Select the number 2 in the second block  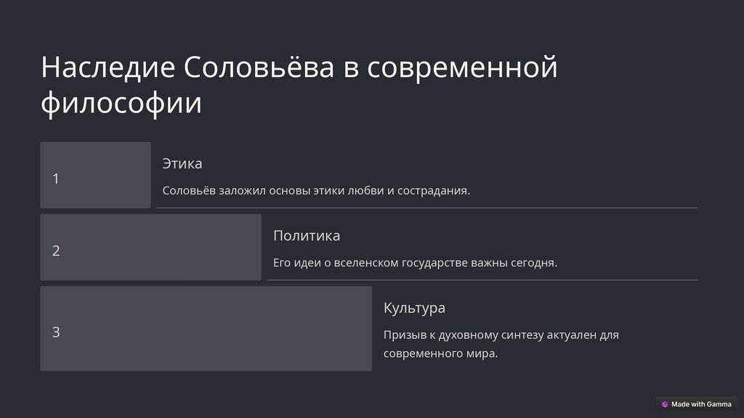pyautogui.click(x=56, y=251)
